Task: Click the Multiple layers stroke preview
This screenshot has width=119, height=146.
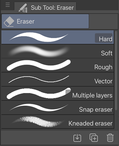Action: 39,93
